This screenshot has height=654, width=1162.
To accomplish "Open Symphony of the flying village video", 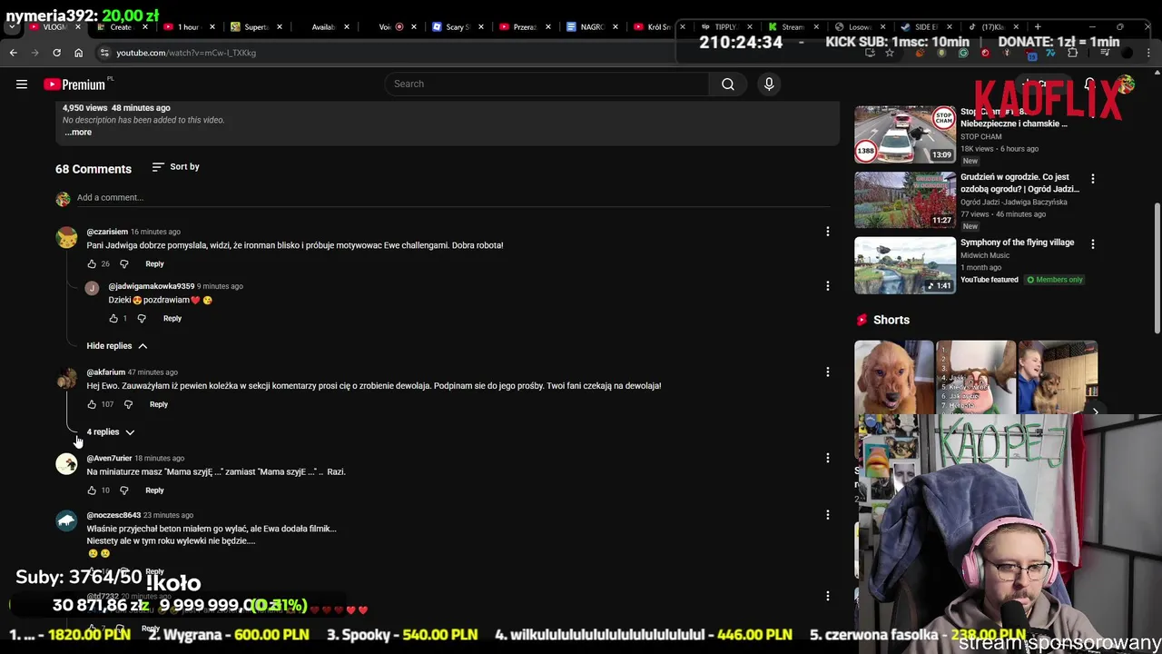I will coord(905,265).
